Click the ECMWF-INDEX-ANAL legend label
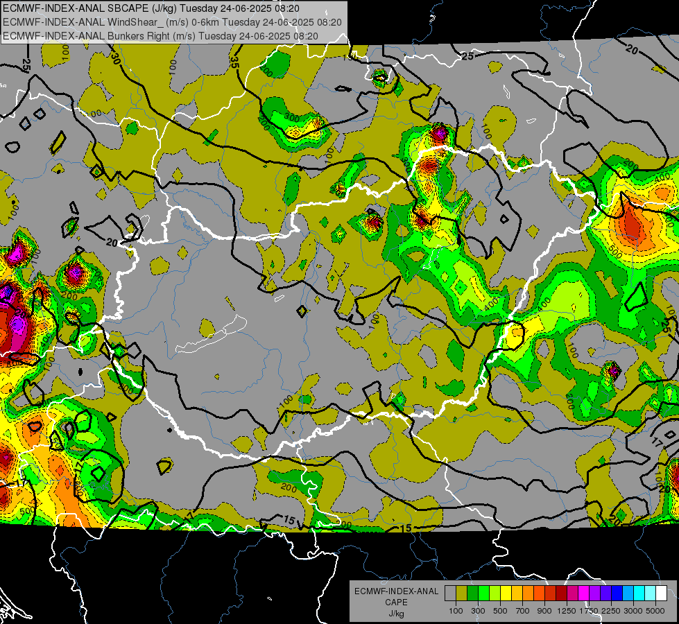Screen dimensions: 679x624 tap(397, 591)
